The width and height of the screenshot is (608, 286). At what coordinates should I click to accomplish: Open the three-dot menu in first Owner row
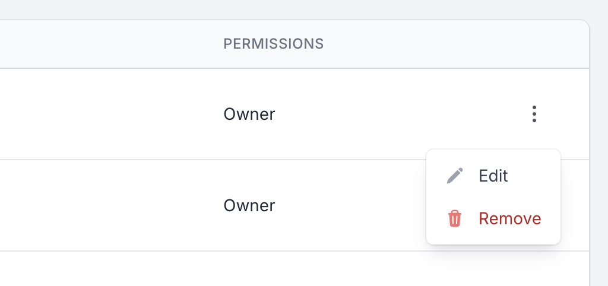pos(534,114)
